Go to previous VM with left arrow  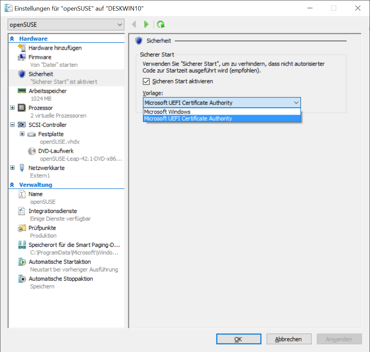(134, 24)
